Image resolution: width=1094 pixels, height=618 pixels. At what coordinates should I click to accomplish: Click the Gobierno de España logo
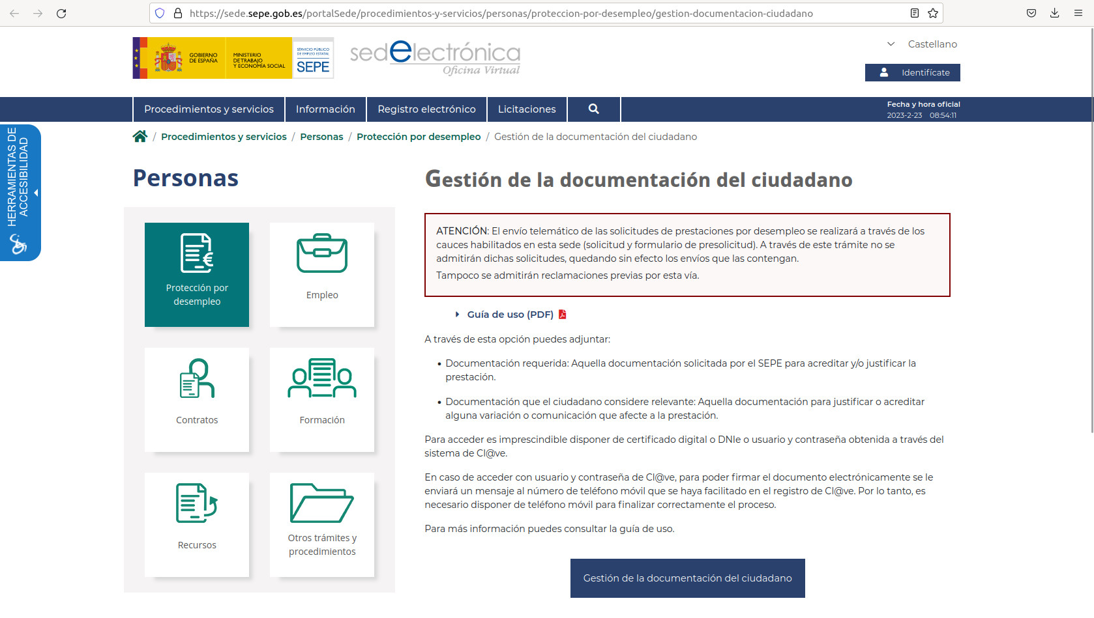coord(179,58)
